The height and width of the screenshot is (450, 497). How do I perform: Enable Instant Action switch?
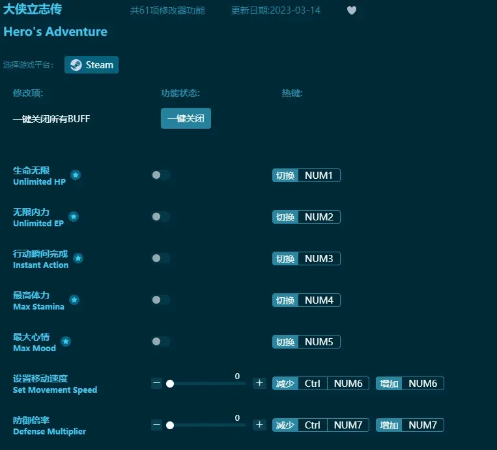click(x=161, y=258)
